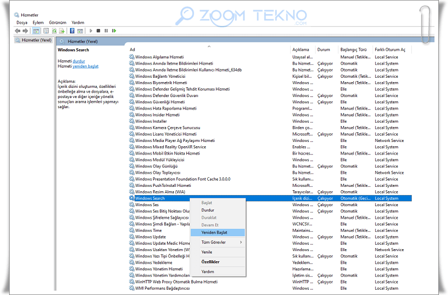Open the Dosya menu

22,23
